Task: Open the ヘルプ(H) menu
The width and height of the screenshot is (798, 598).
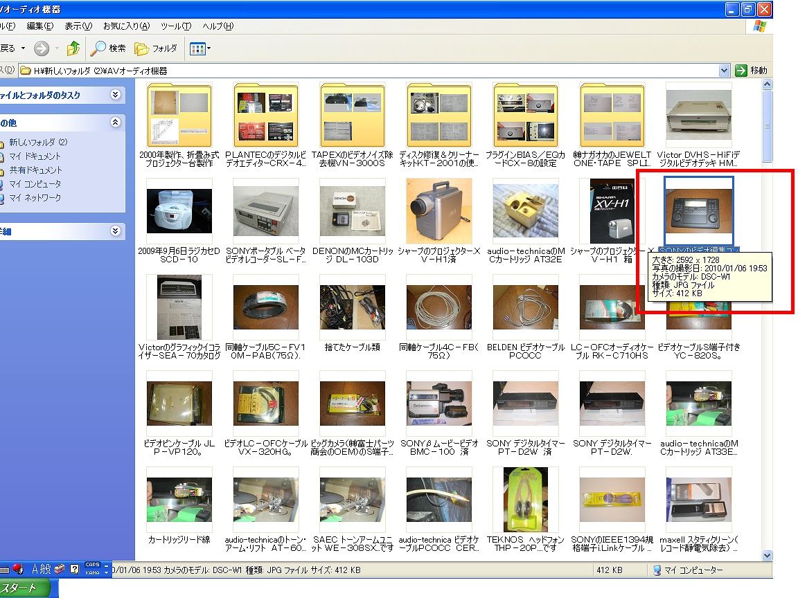Action: pyautogui.click(x=218, y=26)
